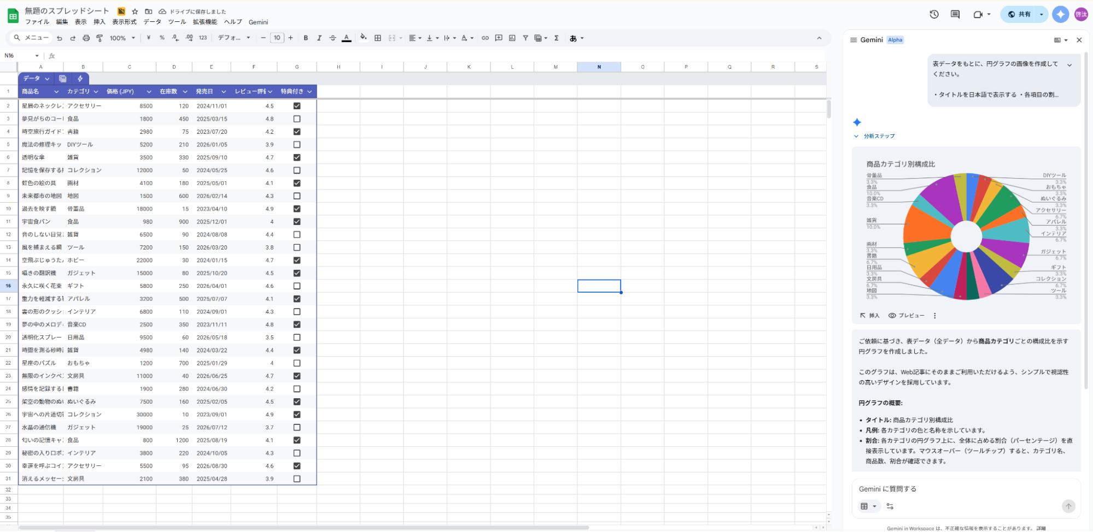The width and height of the screenshot is (1093, 532).
Task: Click 挿入 button under the pie chart
Action: (869, 316)
